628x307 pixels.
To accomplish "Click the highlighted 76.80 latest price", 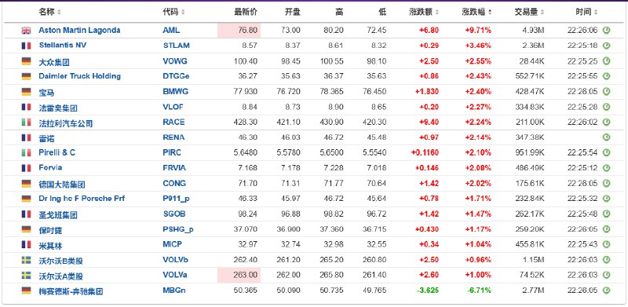I will pos(239,31).
